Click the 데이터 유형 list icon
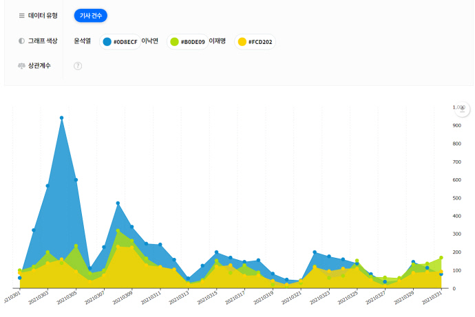Viewport: 475px width, 317px height. [21, 15]
